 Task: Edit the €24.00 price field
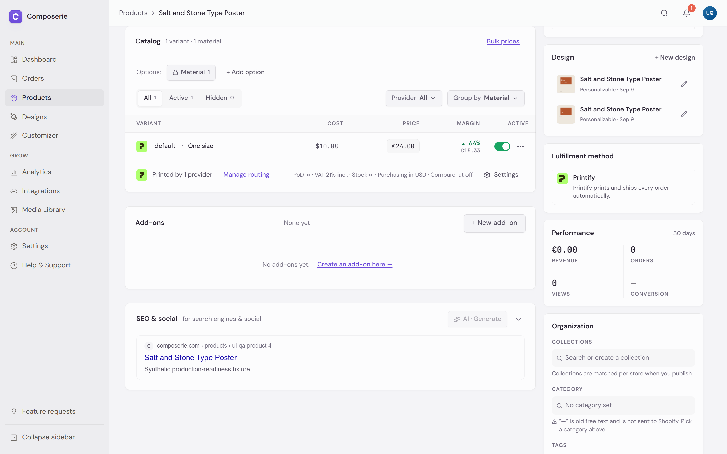(403, 146)
